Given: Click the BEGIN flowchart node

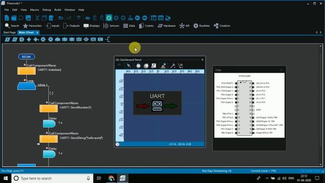Looking at the screenshot, I should [26, 56].
